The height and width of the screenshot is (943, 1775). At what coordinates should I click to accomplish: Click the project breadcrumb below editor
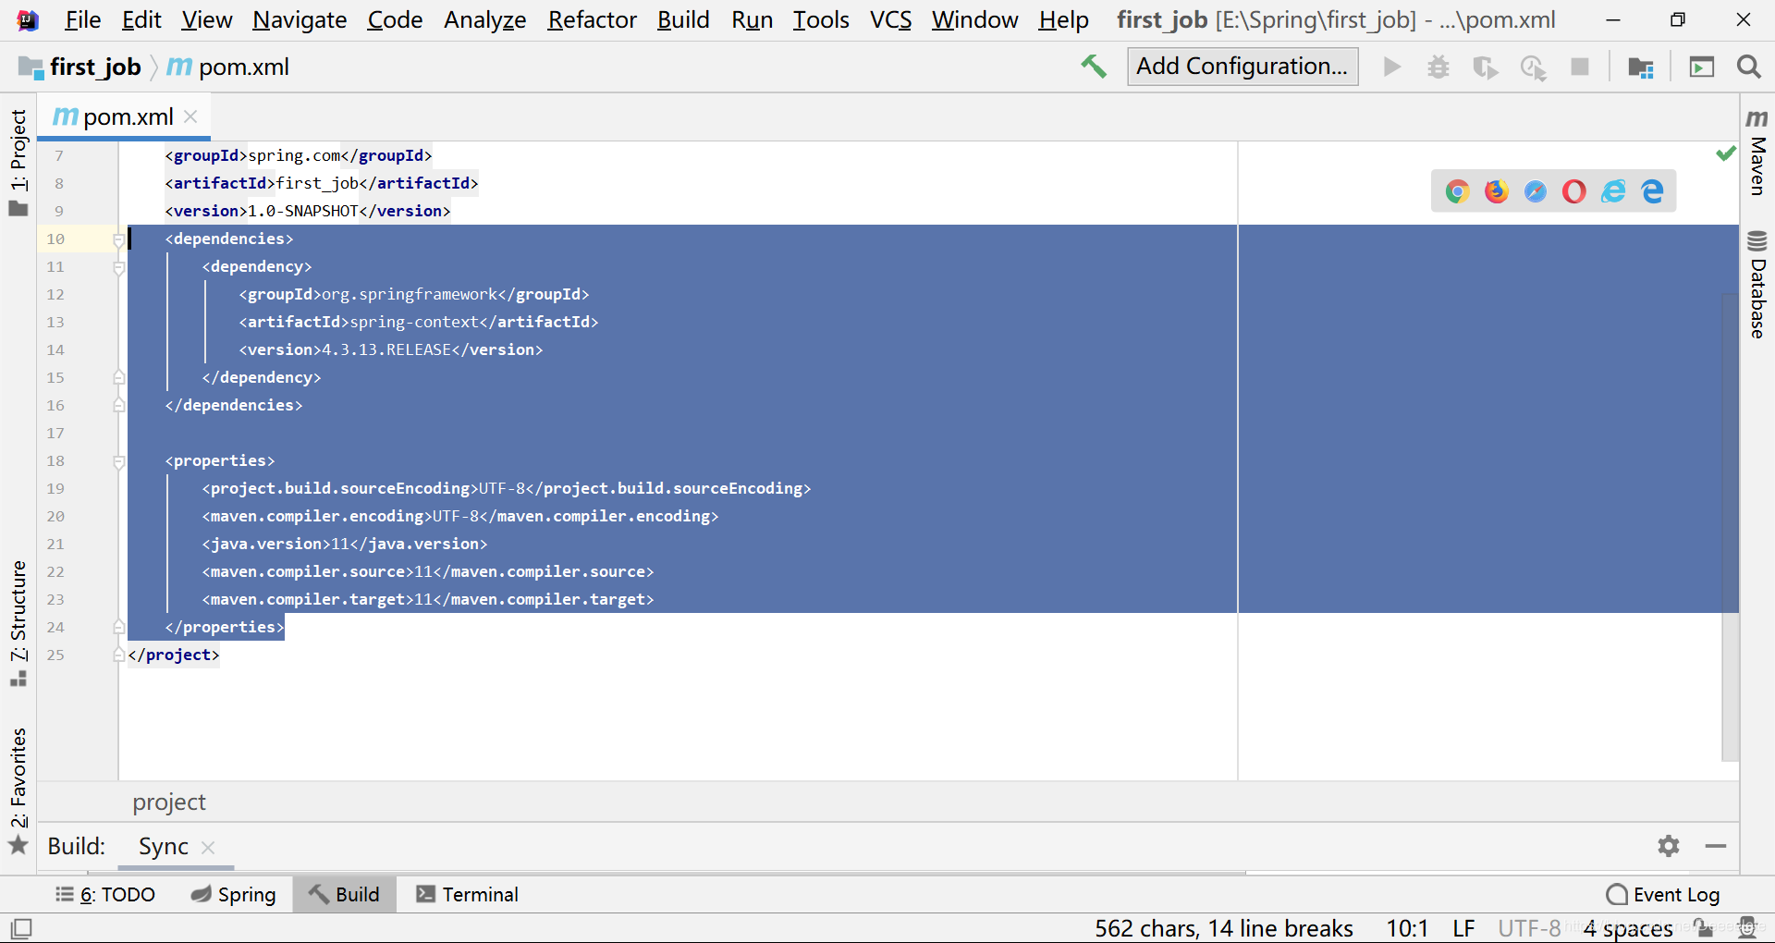169,802
